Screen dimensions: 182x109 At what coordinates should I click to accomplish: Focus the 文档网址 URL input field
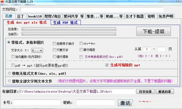tap(92, 9)
